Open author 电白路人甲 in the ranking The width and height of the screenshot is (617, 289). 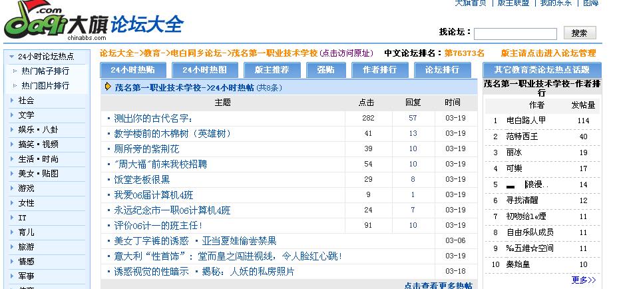click(x=526, y=121)
